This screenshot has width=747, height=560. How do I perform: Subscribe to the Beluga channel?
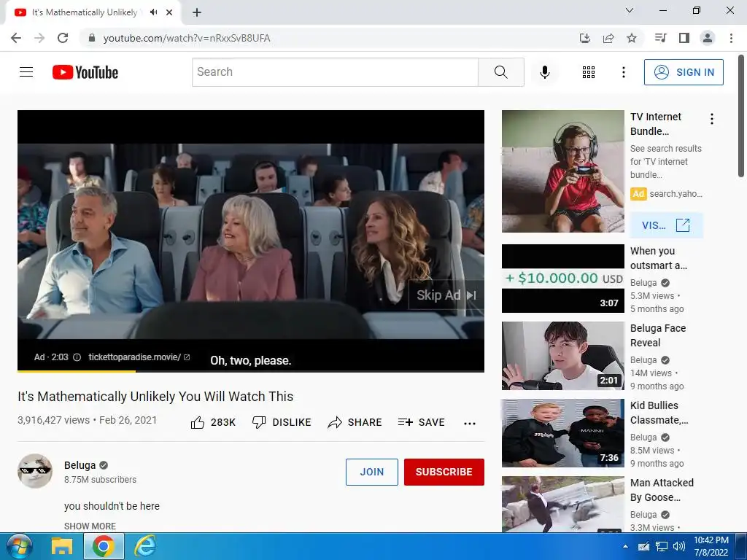click(x=444, y=472)
